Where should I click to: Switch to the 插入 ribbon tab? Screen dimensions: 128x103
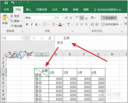28,10
